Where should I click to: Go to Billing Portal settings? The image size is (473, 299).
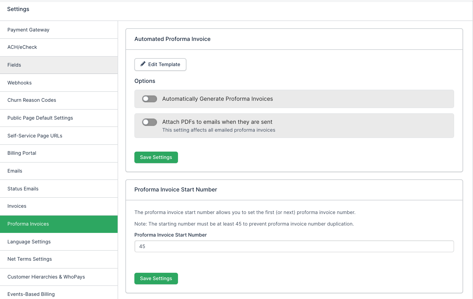tap(22, 153)
